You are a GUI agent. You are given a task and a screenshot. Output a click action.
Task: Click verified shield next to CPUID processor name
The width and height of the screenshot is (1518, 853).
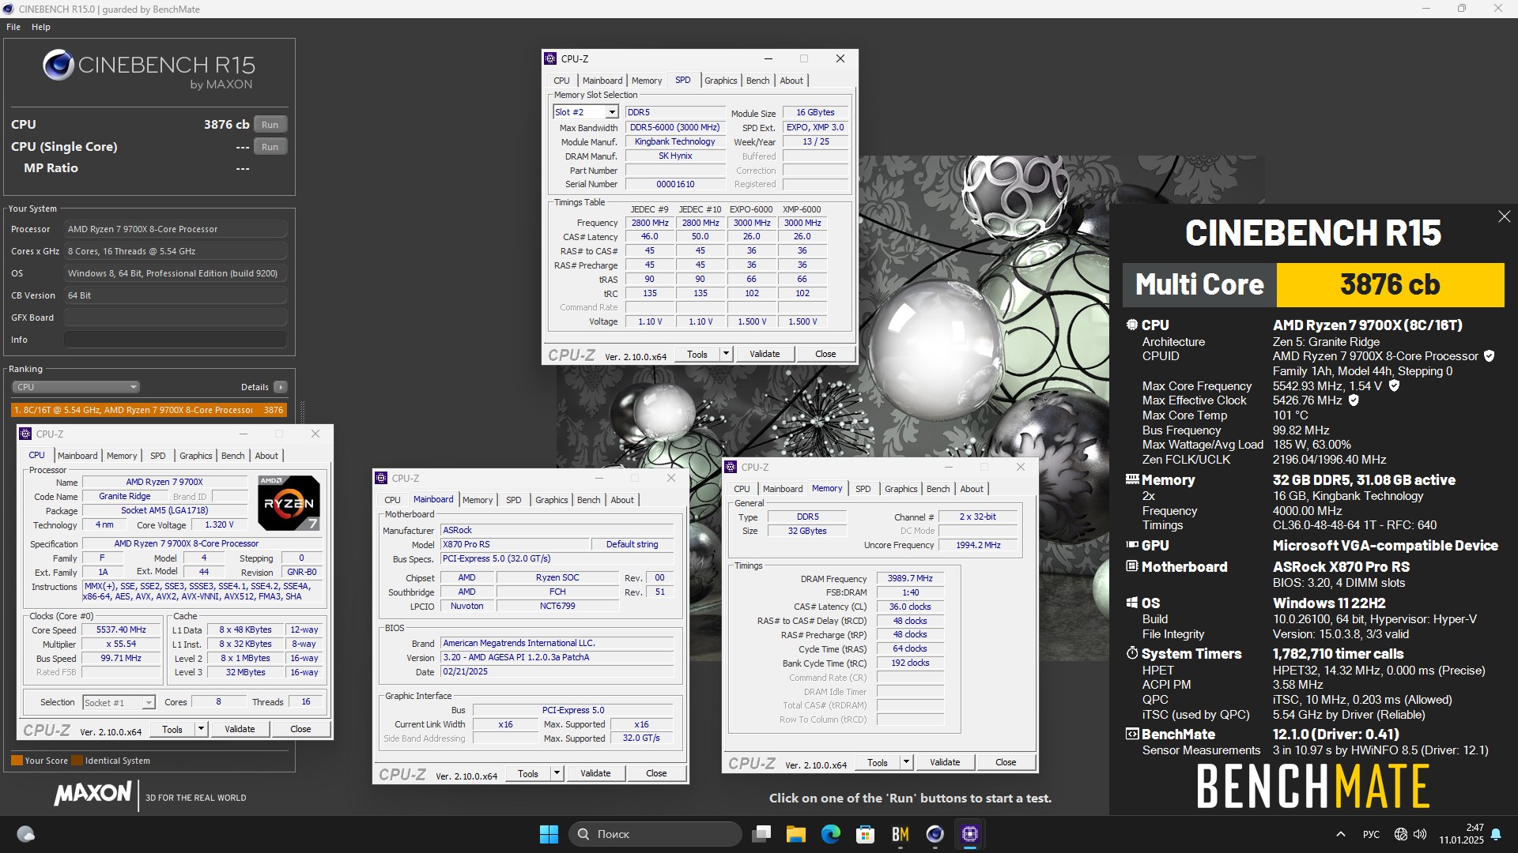click(1489, 356)
